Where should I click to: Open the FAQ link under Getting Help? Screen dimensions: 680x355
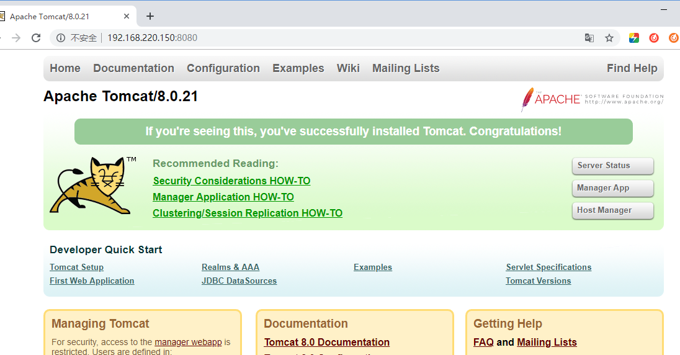click(x=483, y=343)
